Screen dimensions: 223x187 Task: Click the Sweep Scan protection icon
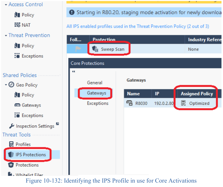tap(95, 49)
